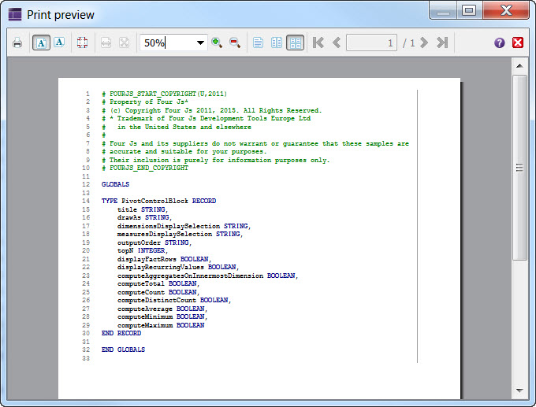Screen dimensions: 536x407
Task: Go to the next page
Action: point(424,43)
